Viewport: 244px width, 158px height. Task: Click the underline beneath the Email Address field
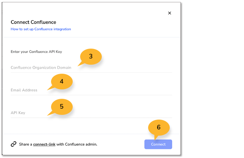[91, 95]
